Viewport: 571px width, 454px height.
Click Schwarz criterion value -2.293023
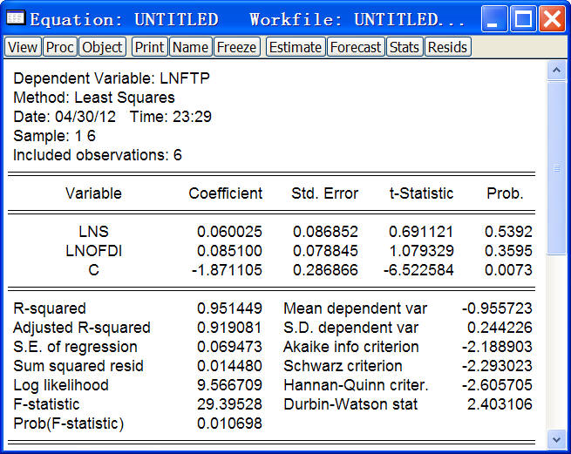pyautogui.click(x=497, y=366)
